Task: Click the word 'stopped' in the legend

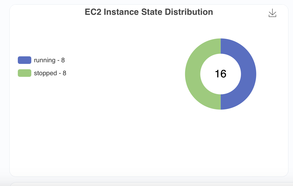Action: (x=45, y=73)
